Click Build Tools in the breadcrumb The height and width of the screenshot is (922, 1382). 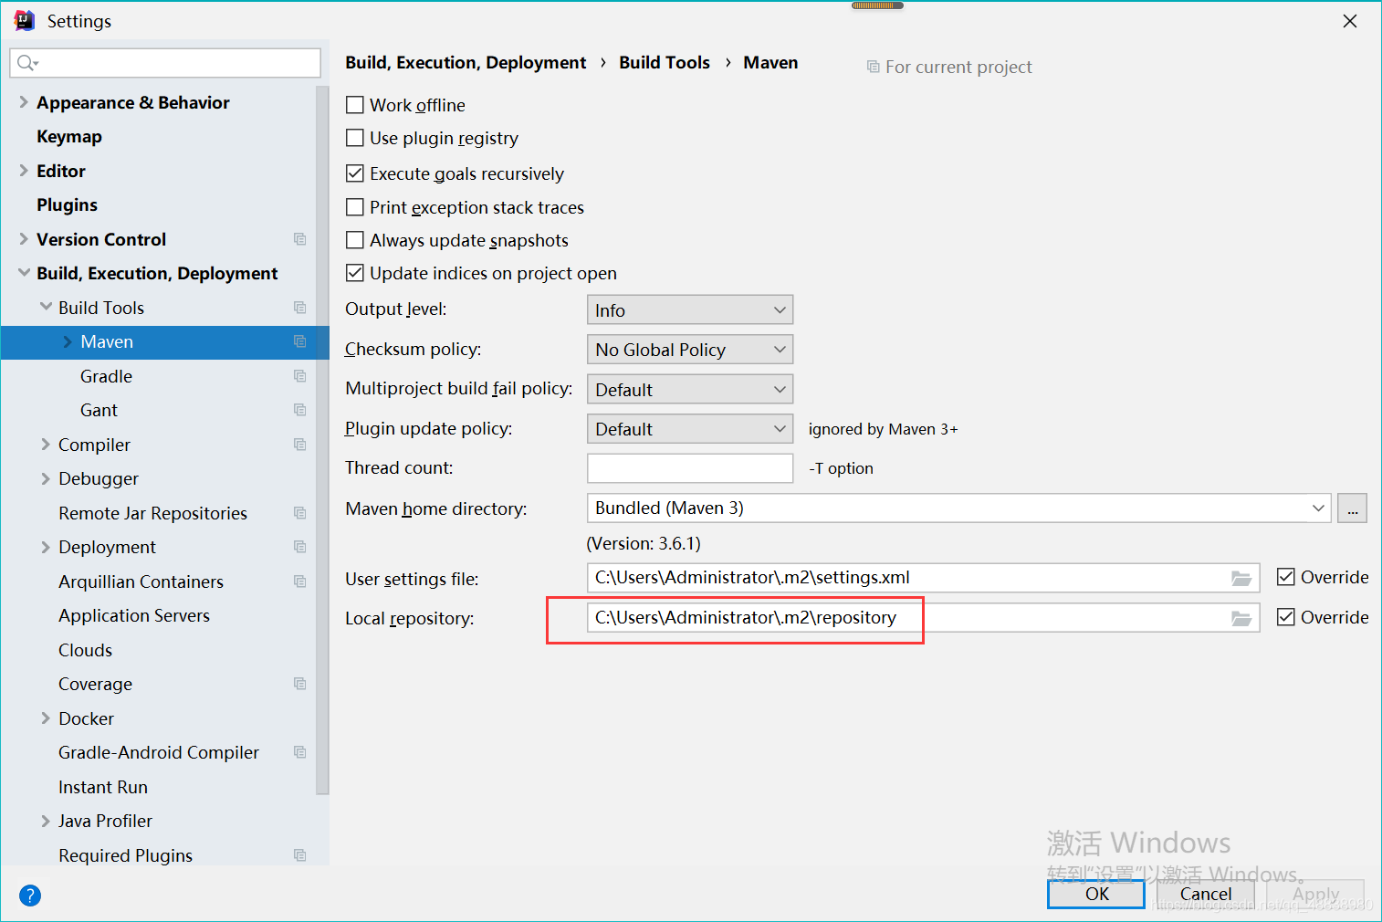(665, 62)
